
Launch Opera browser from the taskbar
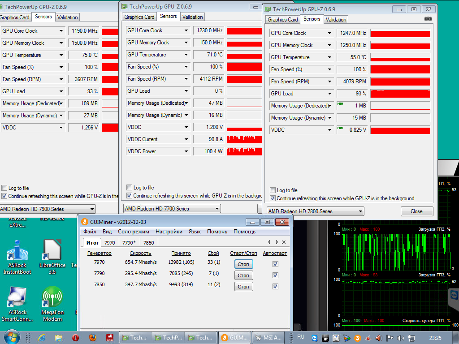pyautogui.click(x=75, y=338)
